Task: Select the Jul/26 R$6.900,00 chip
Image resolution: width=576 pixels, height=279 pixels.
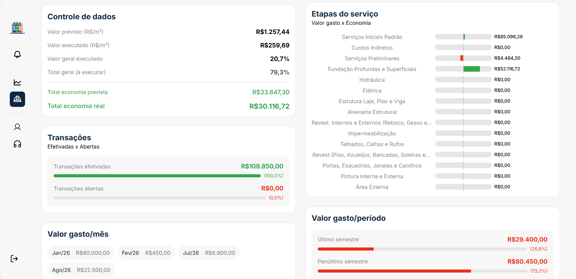Action: 209,253
